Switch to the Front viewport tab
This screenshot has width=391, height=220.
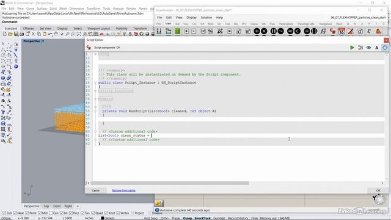click(x=57, y=206)
